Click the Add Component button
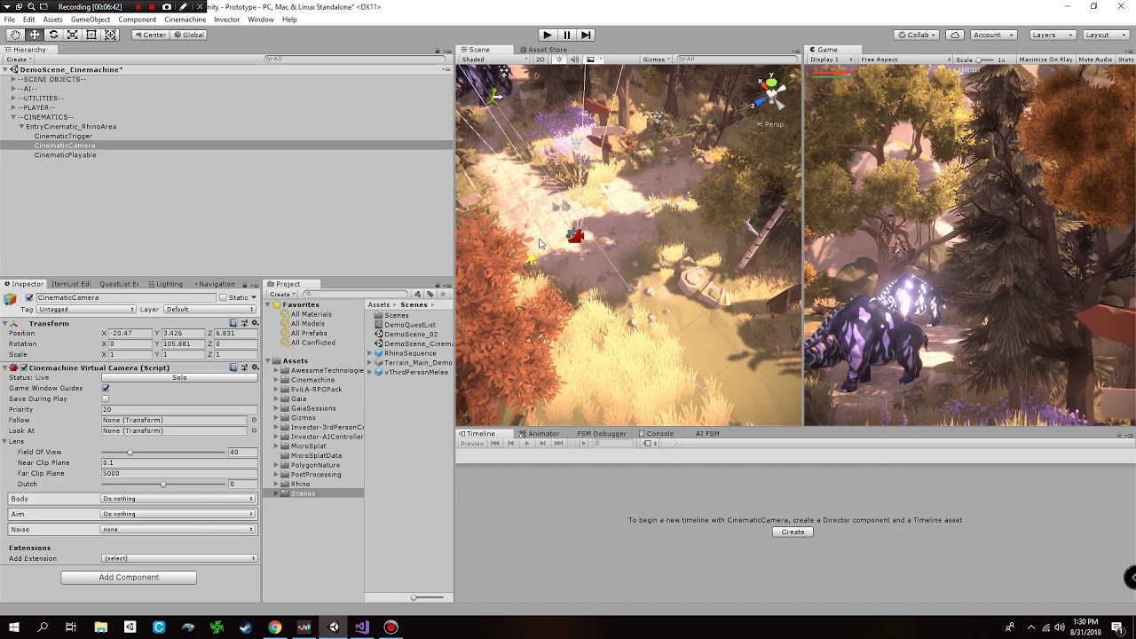 tap(129, 577)
